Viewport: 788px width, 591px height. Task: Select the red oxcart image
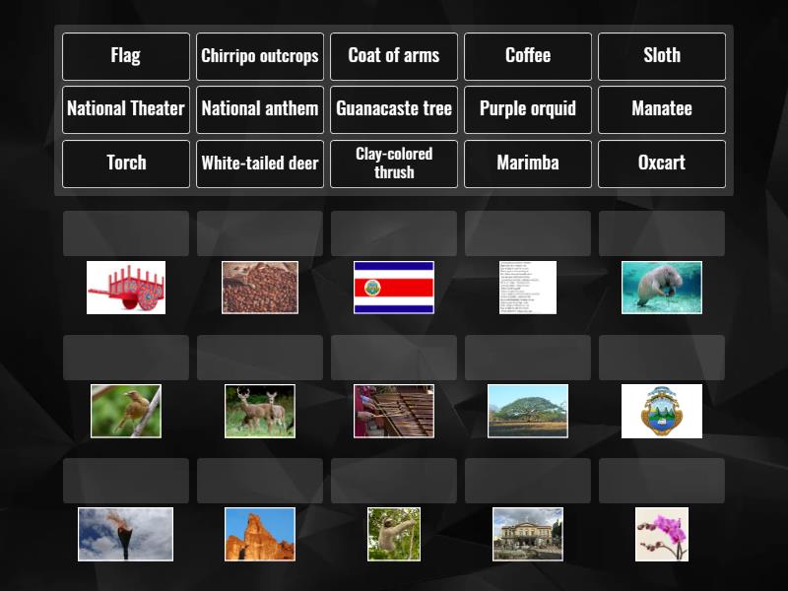click(125, 287)
